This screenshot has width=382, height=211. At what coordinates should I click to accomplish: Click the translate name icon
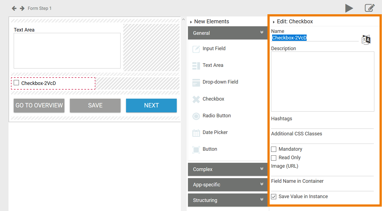(366, 40)
